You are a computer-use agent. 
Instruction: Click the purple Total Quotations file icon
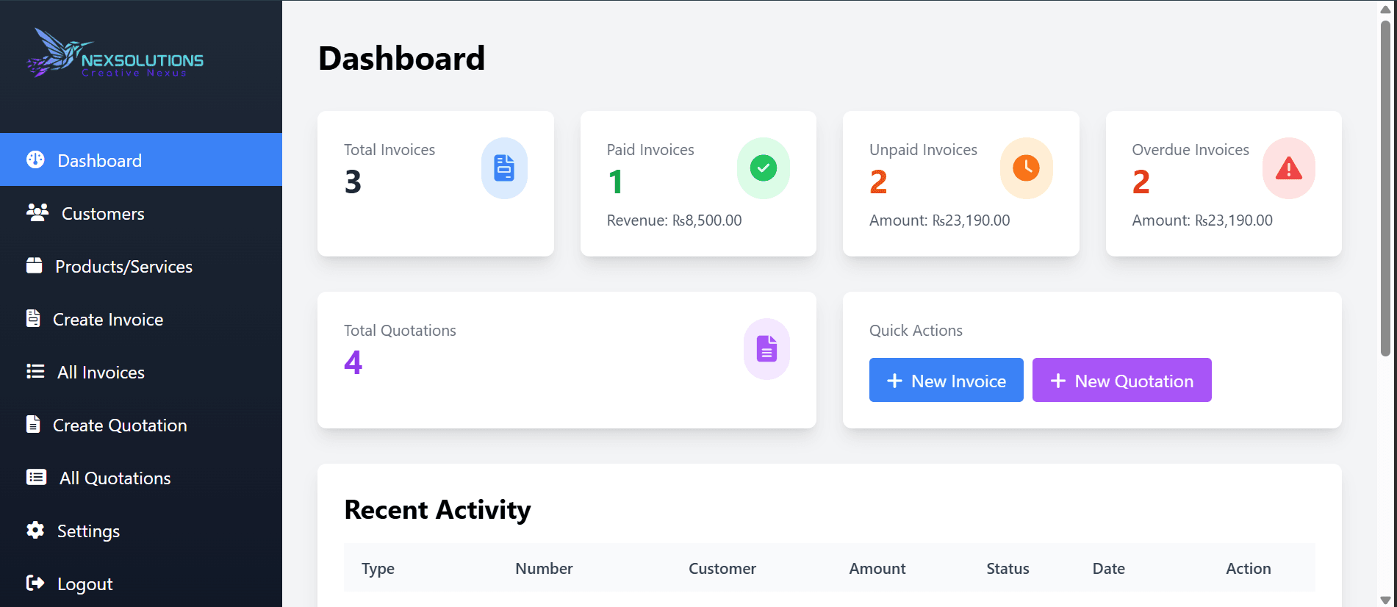(766, 349)
